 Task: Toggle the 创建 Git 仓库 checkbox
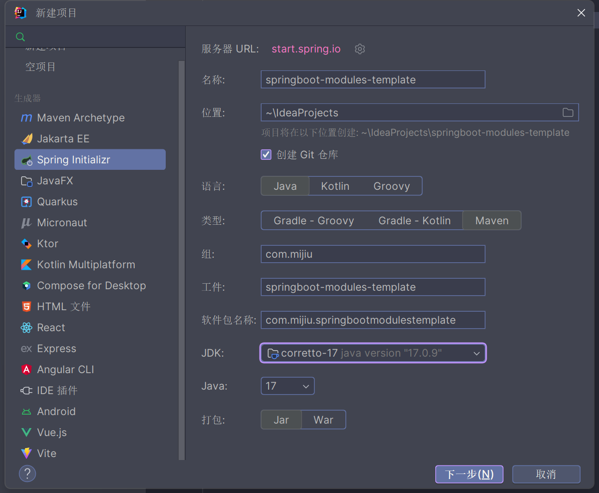[x=266, y=154]
